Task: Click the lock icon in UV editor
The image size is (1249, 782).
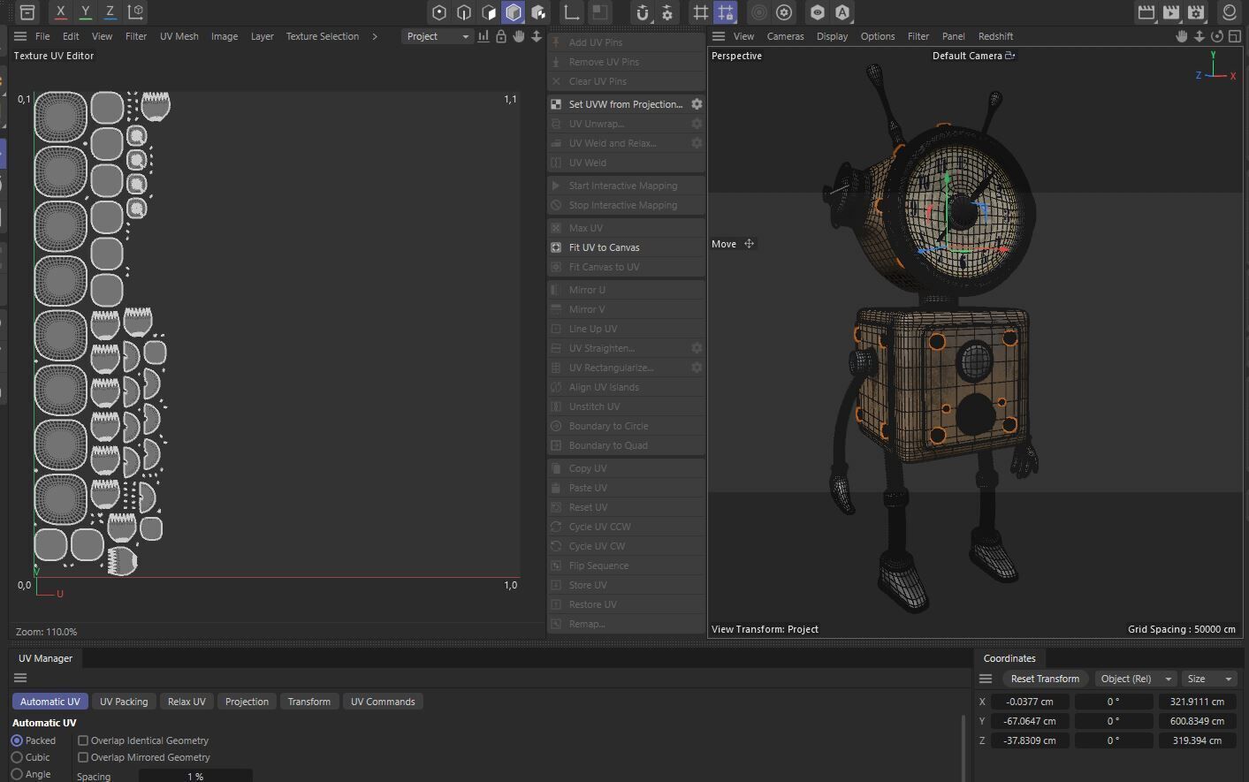Action: coord(501,36)
